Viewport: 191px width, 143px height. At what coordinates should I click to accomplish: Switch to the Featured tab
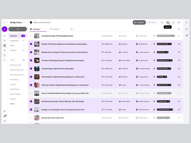54,29
